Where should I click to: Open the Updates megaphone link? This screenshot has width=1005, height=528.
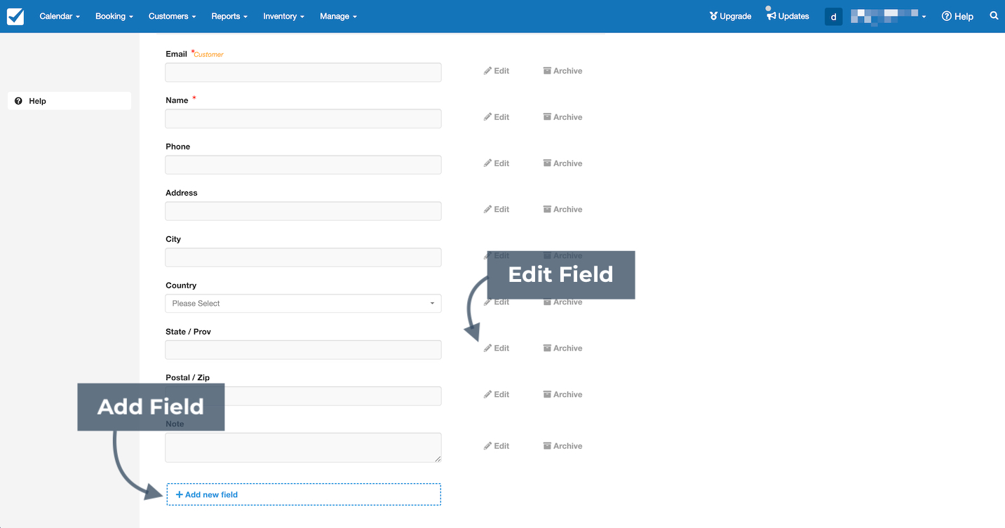coord(787,15)
